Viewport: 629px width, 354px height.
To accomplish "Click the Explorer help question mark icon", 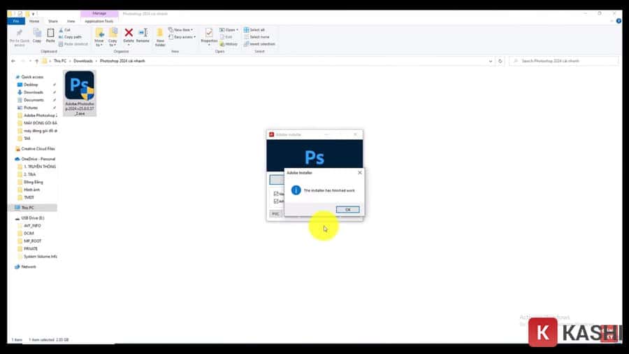I will click(x=619, y=21).
